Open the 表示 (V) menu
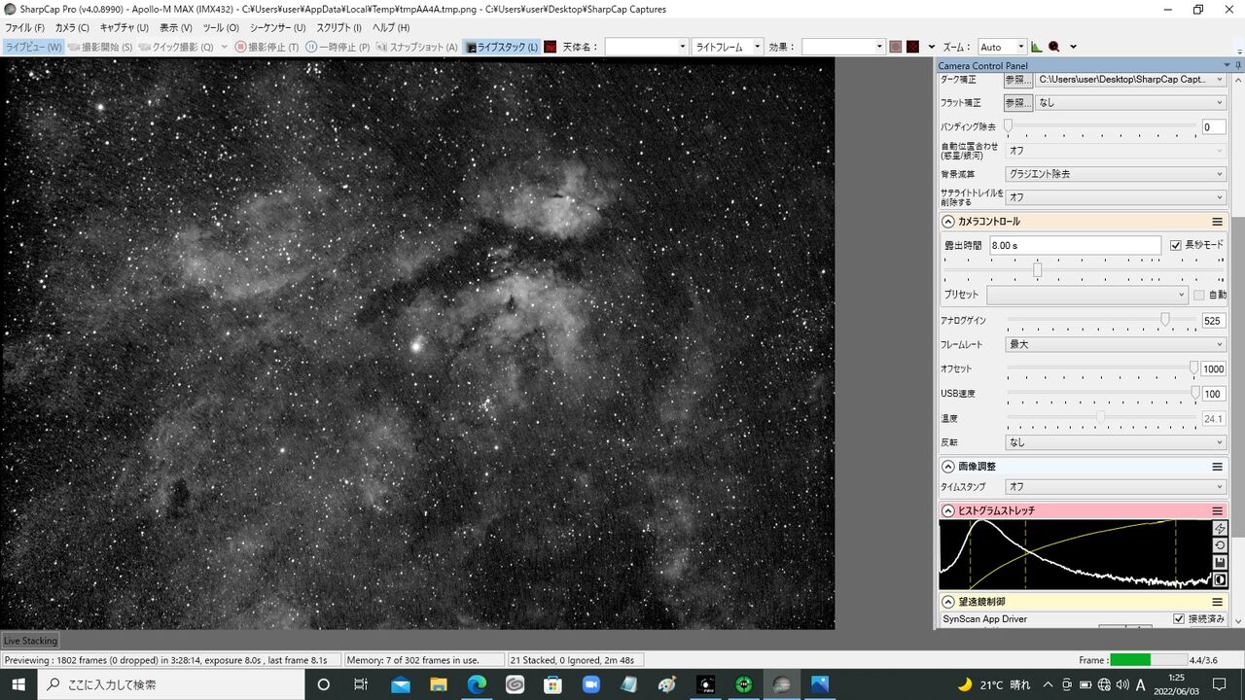This screenshot has height=700, width=1245. [176, 28]
